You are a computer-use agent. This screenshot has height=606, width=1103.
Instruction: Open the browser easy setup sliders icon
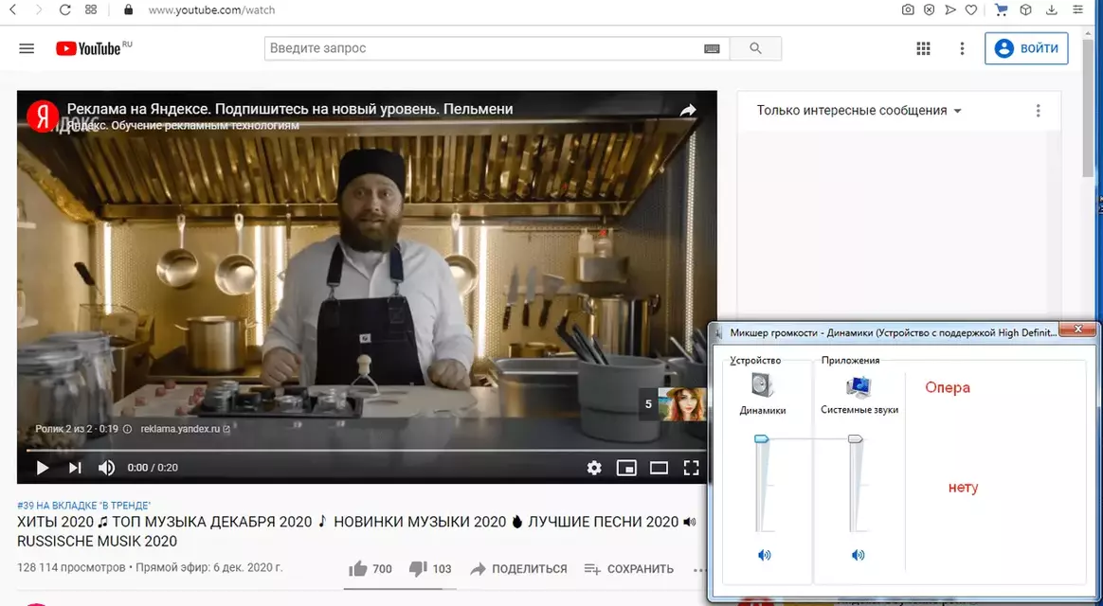(1077, 9)
